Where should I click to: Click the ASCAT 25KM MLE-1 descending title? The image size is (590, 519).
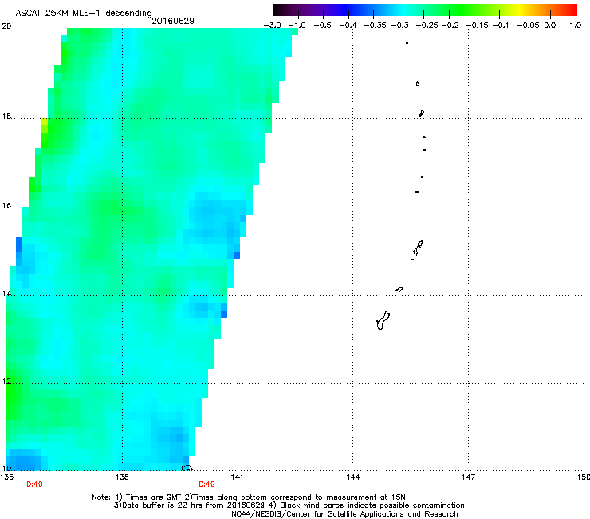pos(84,13)
